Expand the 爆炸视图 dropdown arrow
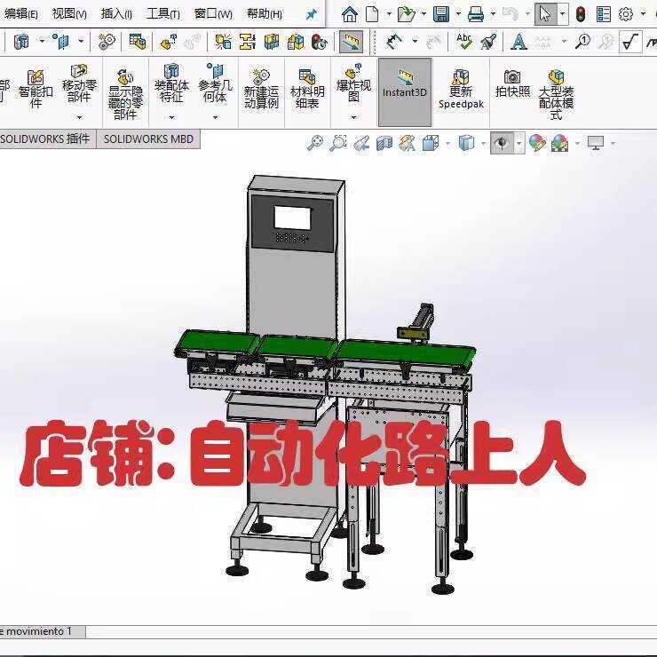This screenshot has height=657, width=657. click(353, 117)
